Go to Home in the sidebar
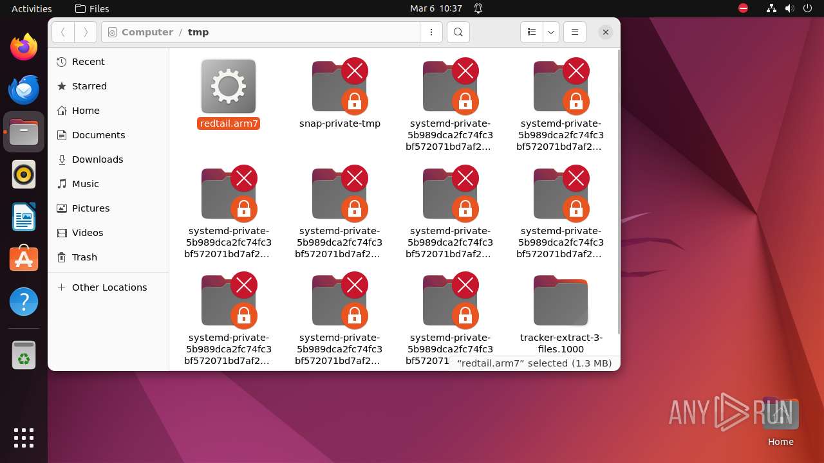The height and width of the screenshot is (463, 824). click(108, 111)
